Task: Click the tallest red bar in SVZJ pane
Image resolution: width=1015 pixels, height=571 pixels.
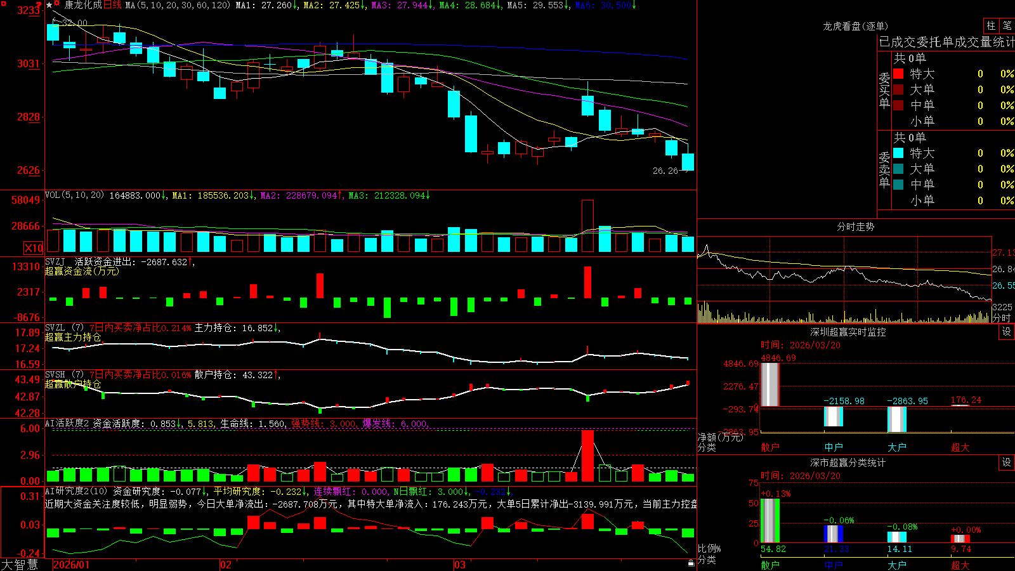Action: click(587, 282)
